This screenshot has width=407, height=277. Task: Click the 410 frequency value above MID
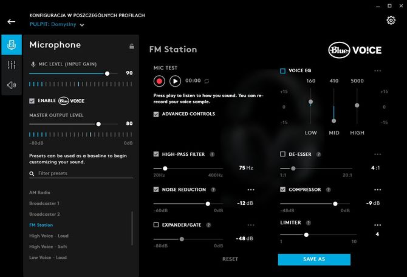pos(334,81)
